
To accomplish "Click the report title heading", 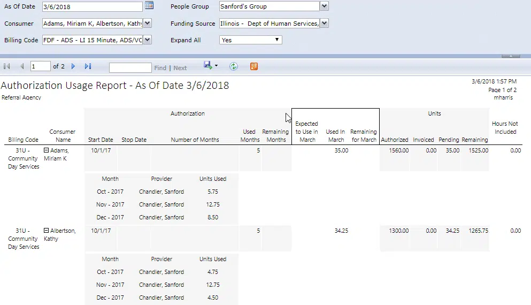I will pyautogui.click(x=115, y=86).
